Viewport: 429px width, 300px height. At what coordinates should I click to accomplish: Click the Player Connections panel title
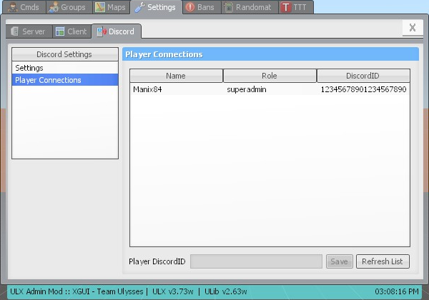pos(164,54)
